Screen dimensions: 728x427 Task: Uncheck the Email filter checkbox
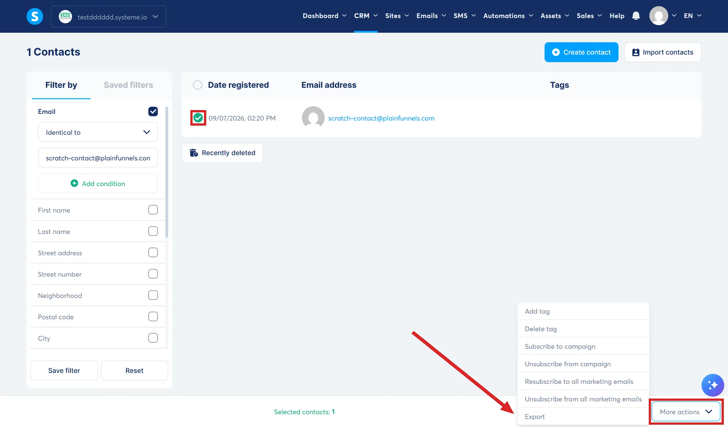(153, 111)
